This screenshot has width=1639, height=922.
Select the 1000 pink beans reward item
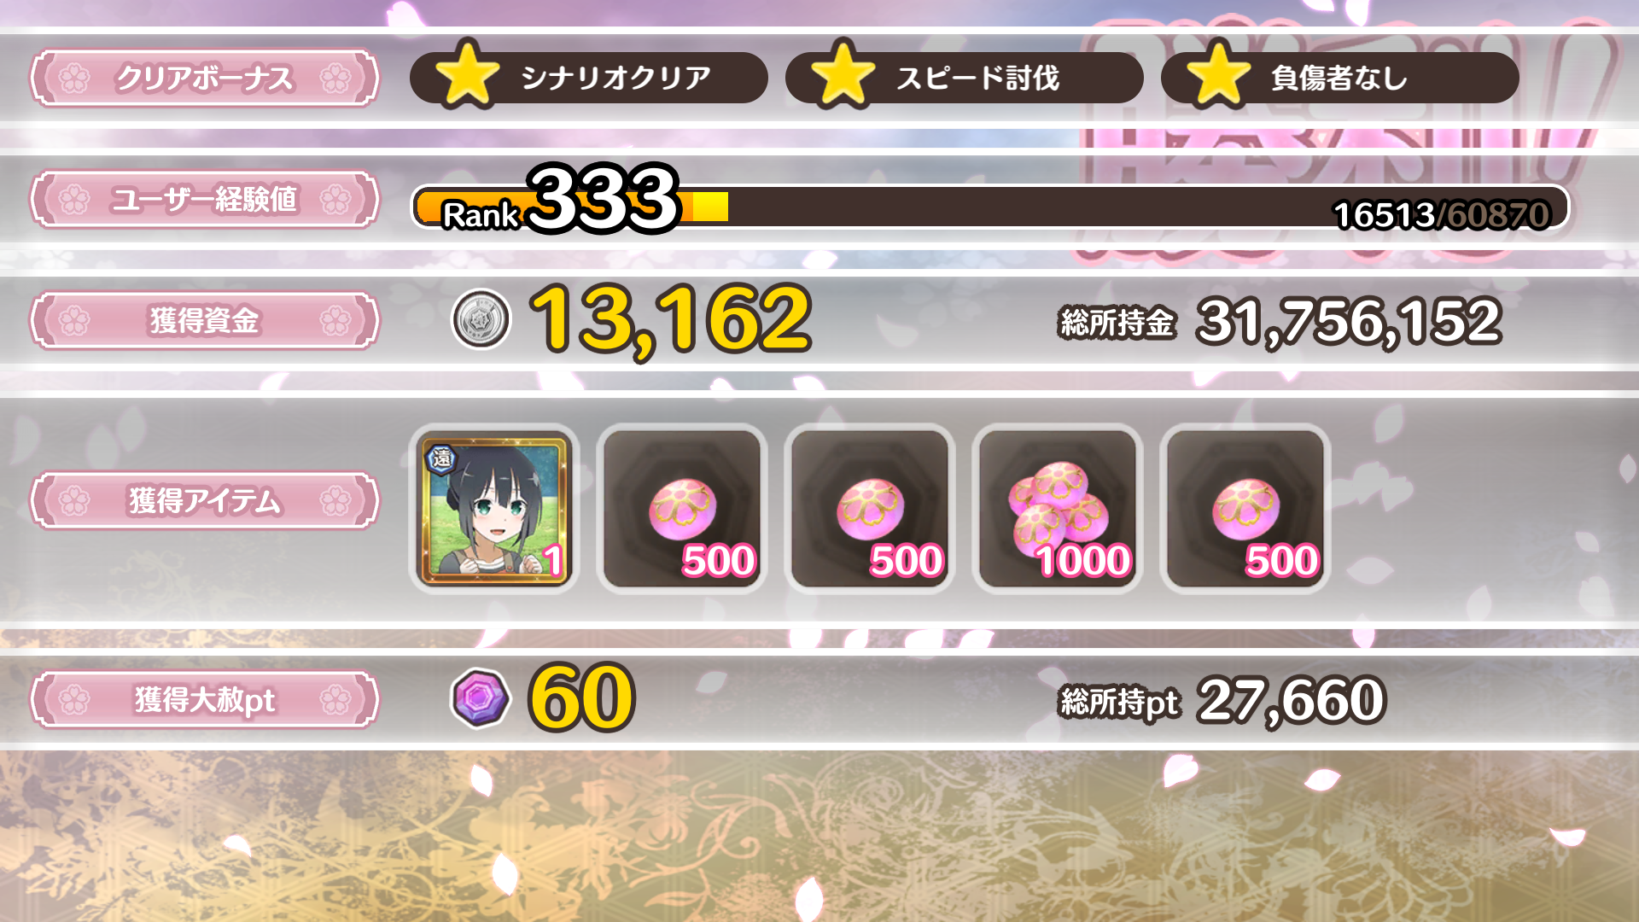1058,509
